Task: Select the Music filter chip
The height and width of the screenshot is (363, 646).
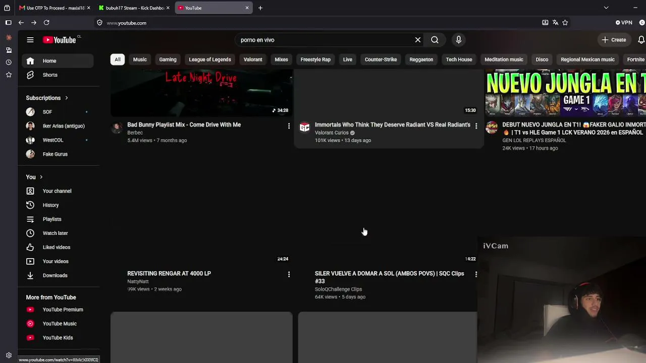Action: 140,59
